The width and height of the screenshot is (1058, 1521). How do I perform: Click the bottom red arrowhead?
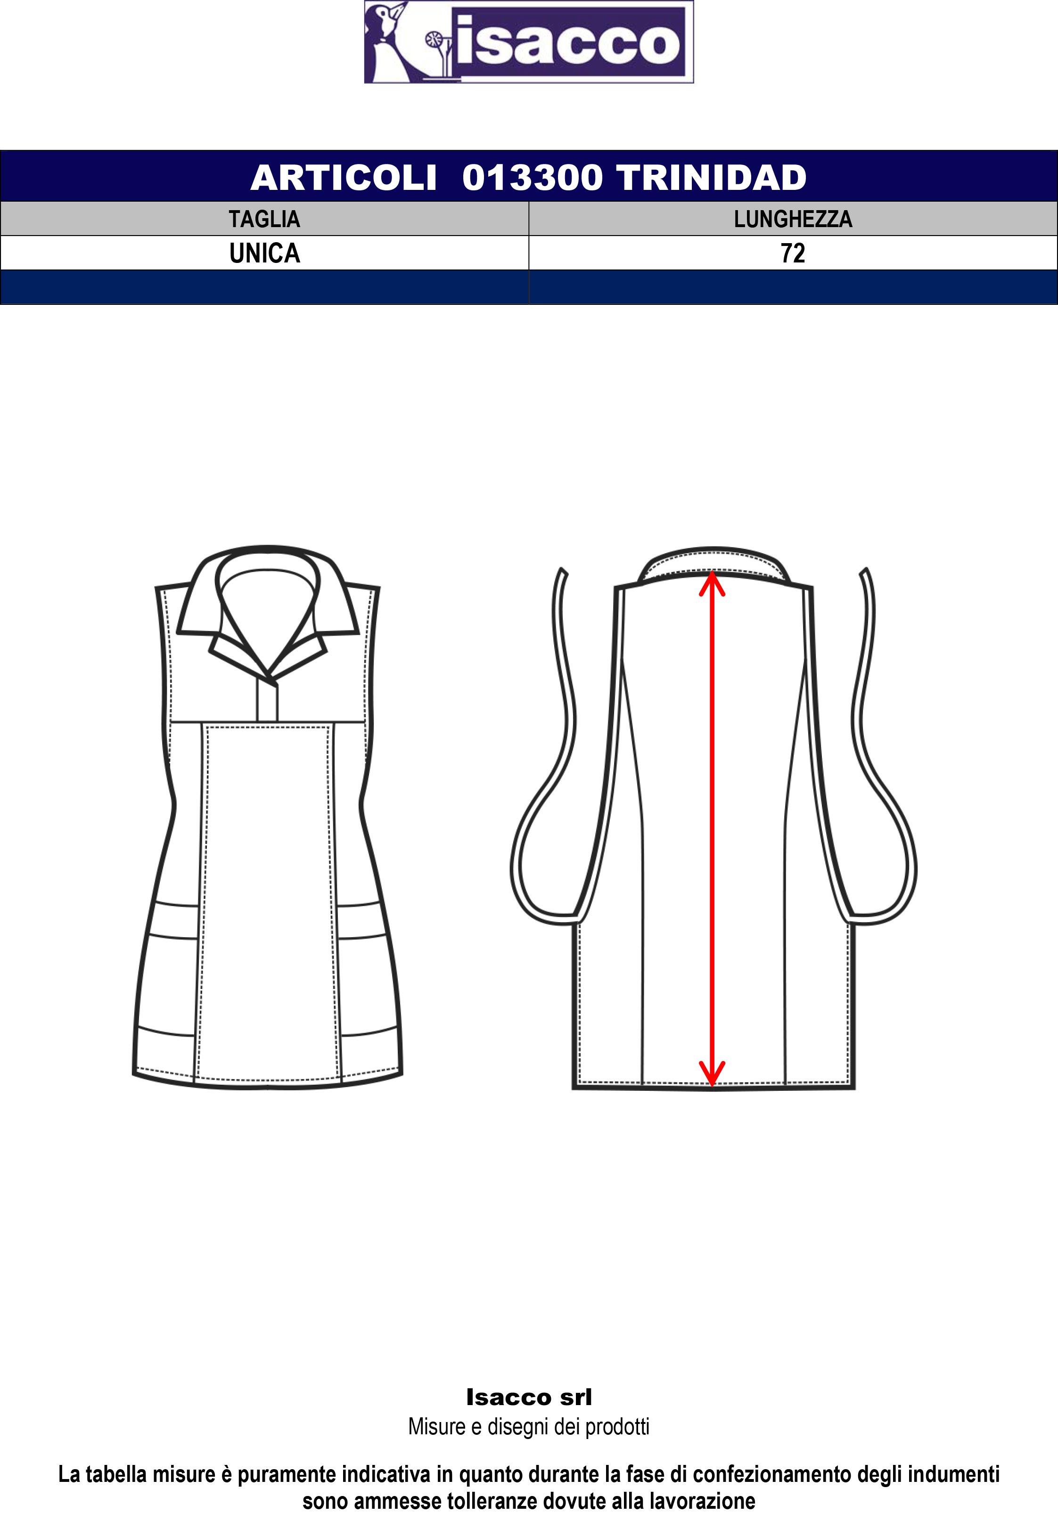point(712,1076)
